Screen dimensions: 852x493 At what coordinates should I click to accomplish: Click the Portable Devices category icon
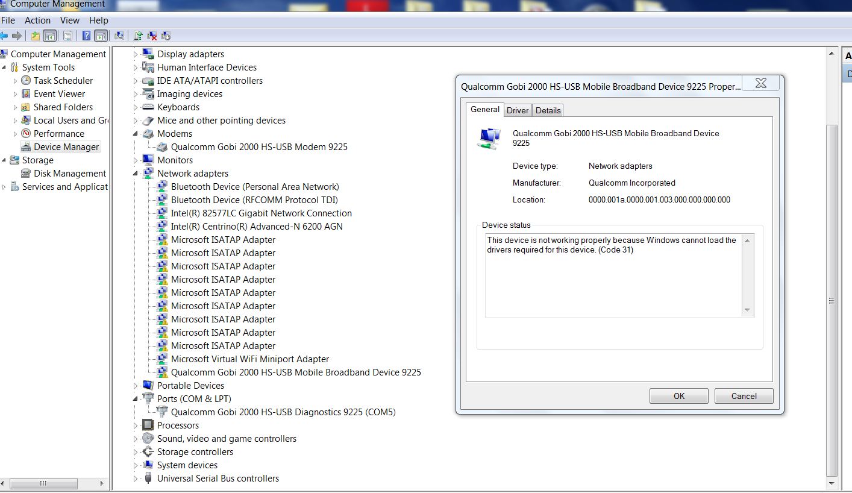(148, 385)
